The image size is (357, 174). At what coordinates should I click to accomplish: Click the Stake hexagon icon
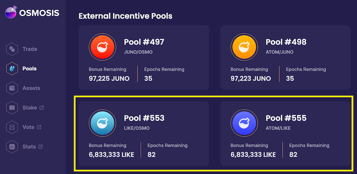pyautogui.click(x=12, y=108)
